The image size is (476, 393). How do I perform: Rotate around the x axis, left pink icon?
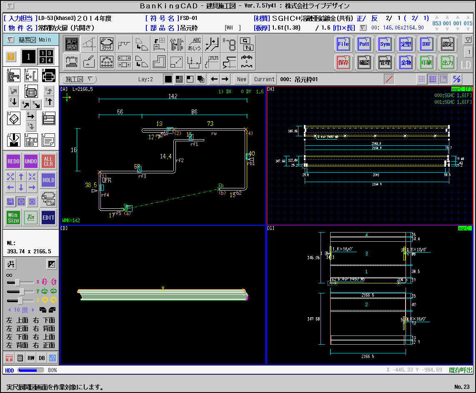(x=45, y=282)
